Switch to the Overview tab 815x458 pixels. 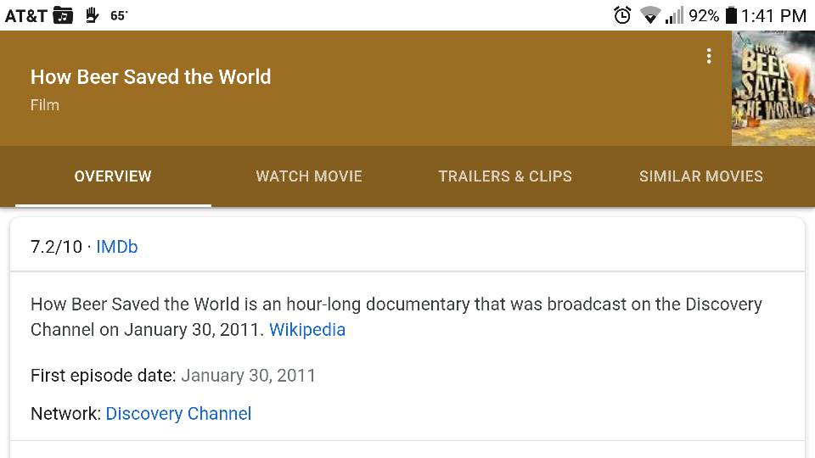[x=113, y=176]
